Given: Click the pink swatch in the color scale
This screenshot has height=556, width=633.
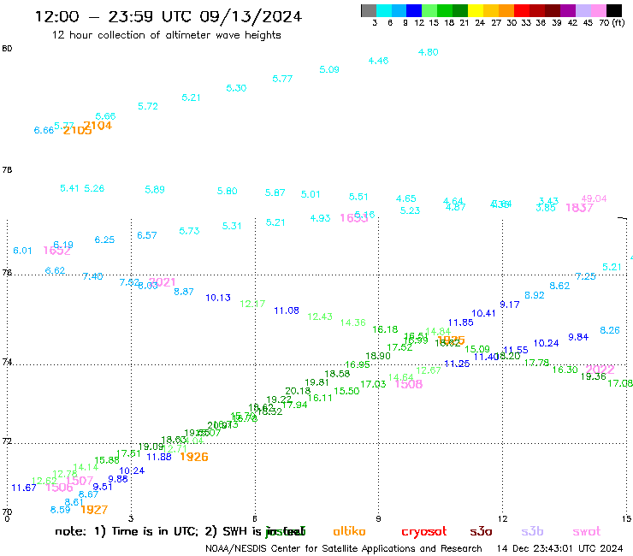Looking at the screenshot, I should point(598,10).
